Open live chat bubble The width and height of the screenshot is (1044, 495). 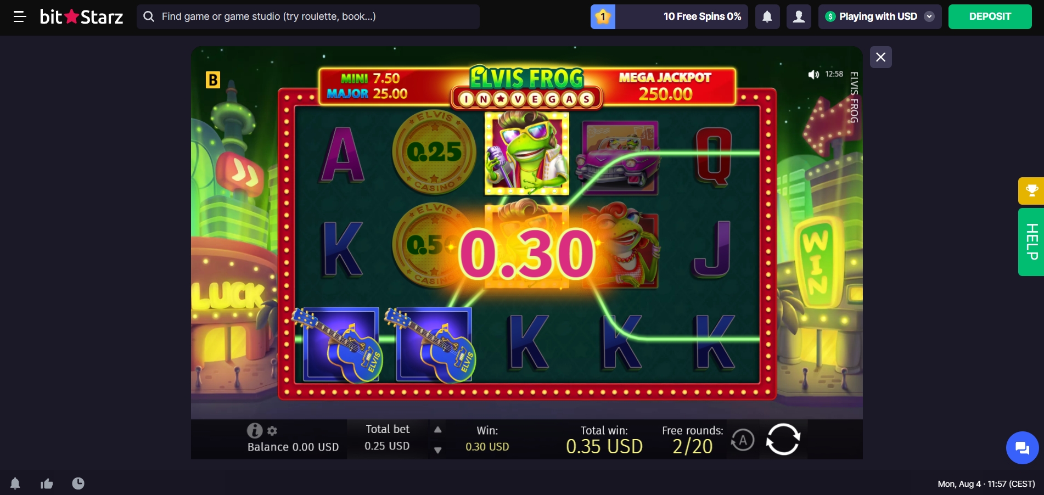click(x=1023, y=448)
